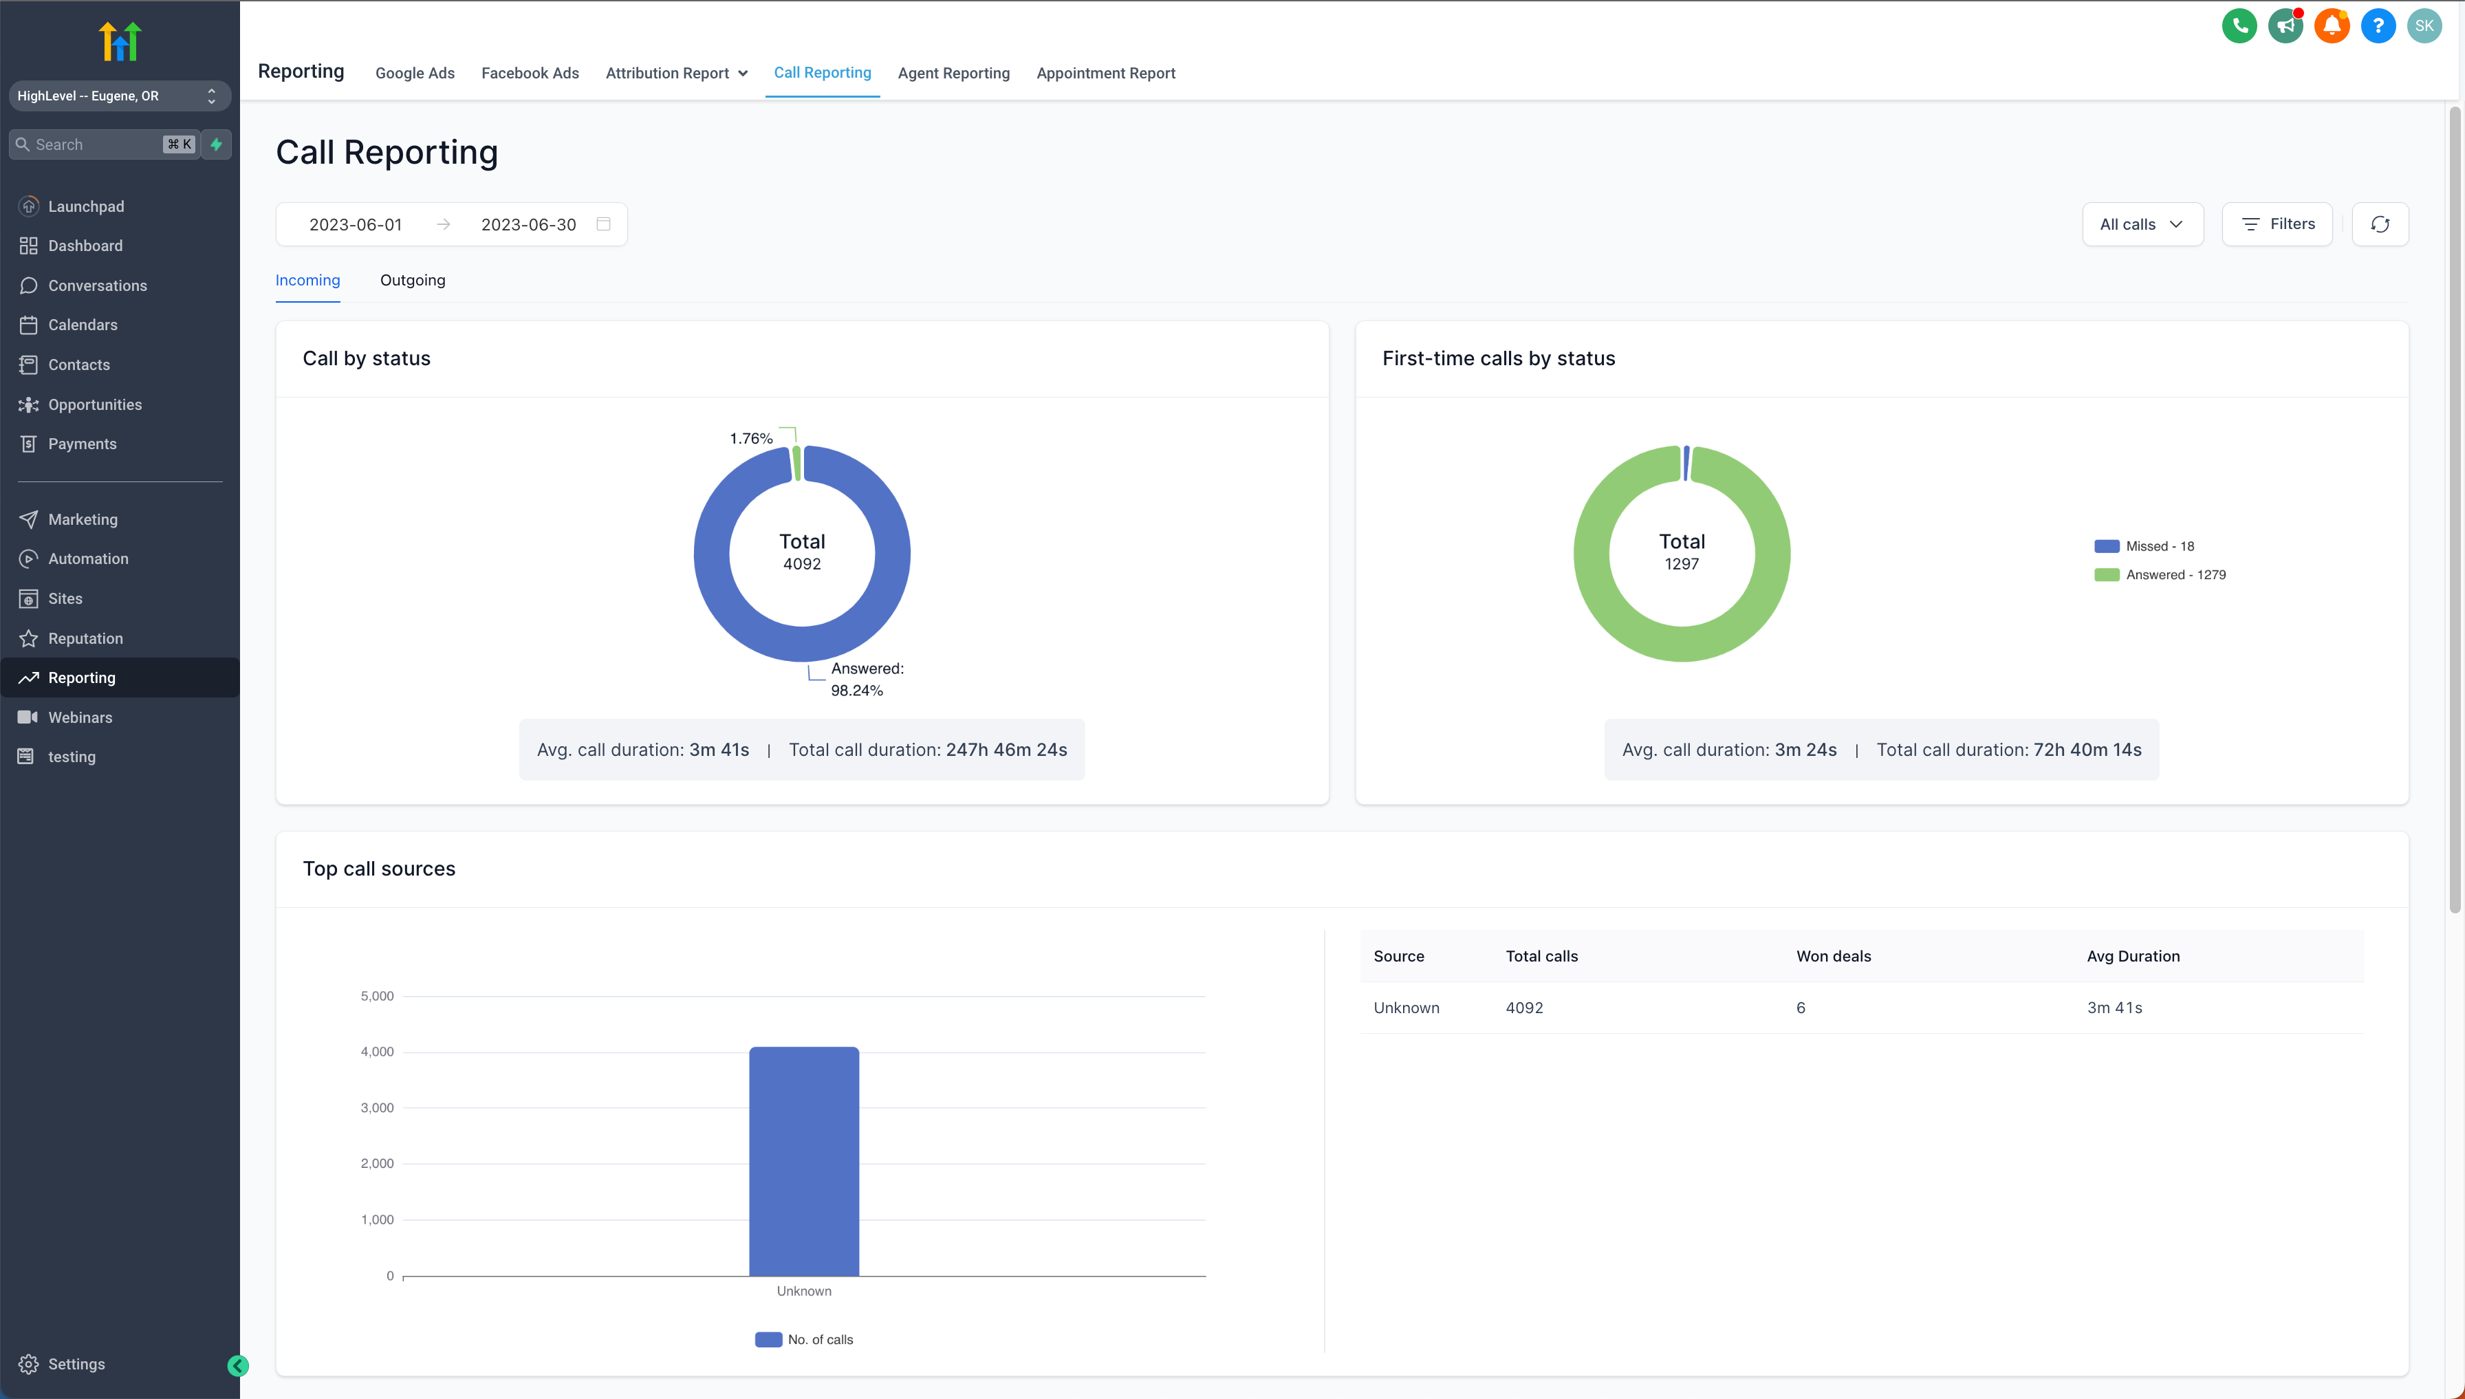Select the Reputation star icon
Screen dimensions: 2465x1399
(x=29, y=638)
